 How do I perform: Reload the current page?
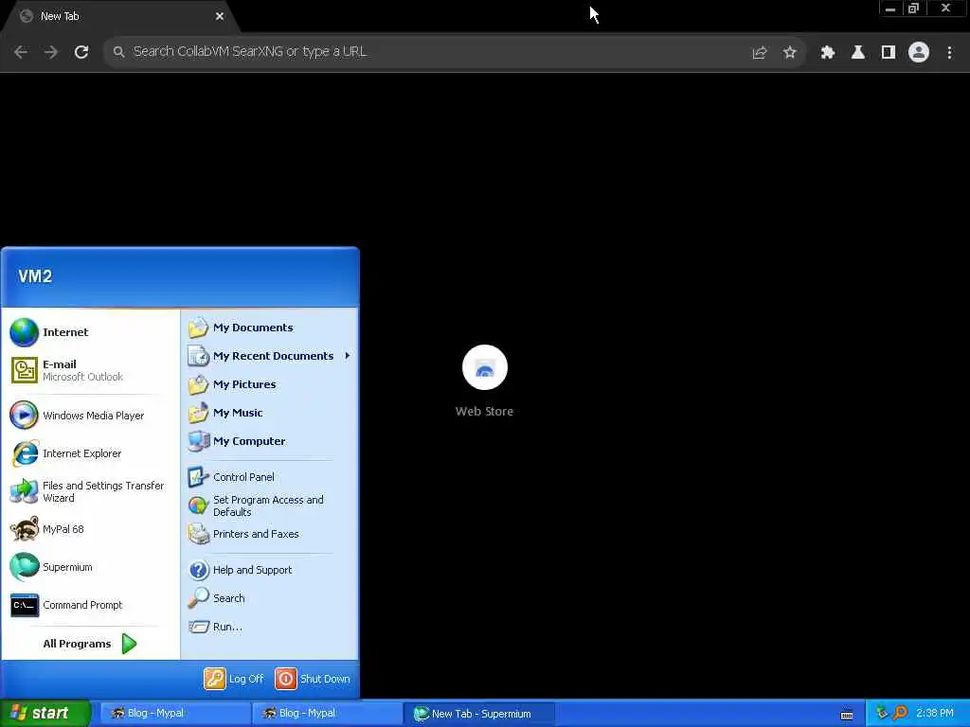tap(81, 52)
